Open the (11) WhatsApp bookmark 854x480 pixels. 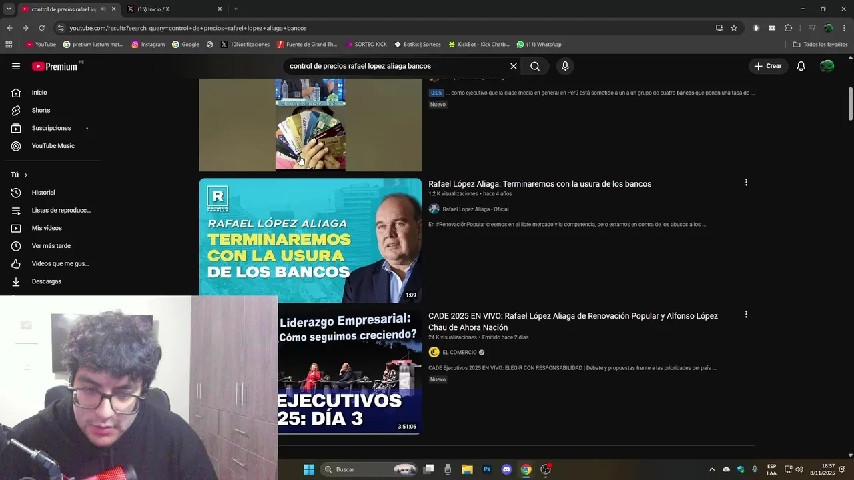(539, 45)
